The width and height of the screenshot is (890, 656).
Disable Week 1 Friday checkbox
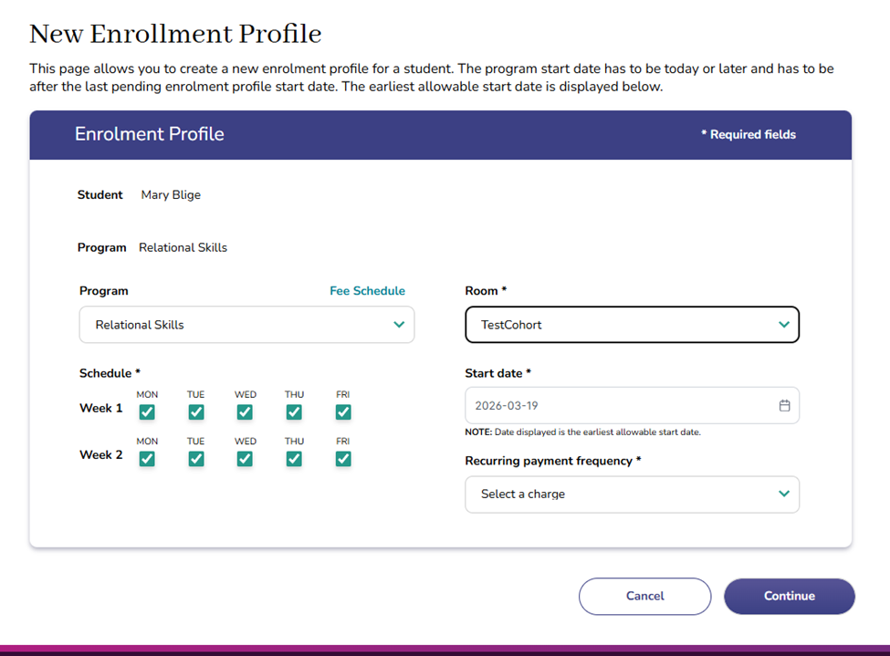click(343, 412)
